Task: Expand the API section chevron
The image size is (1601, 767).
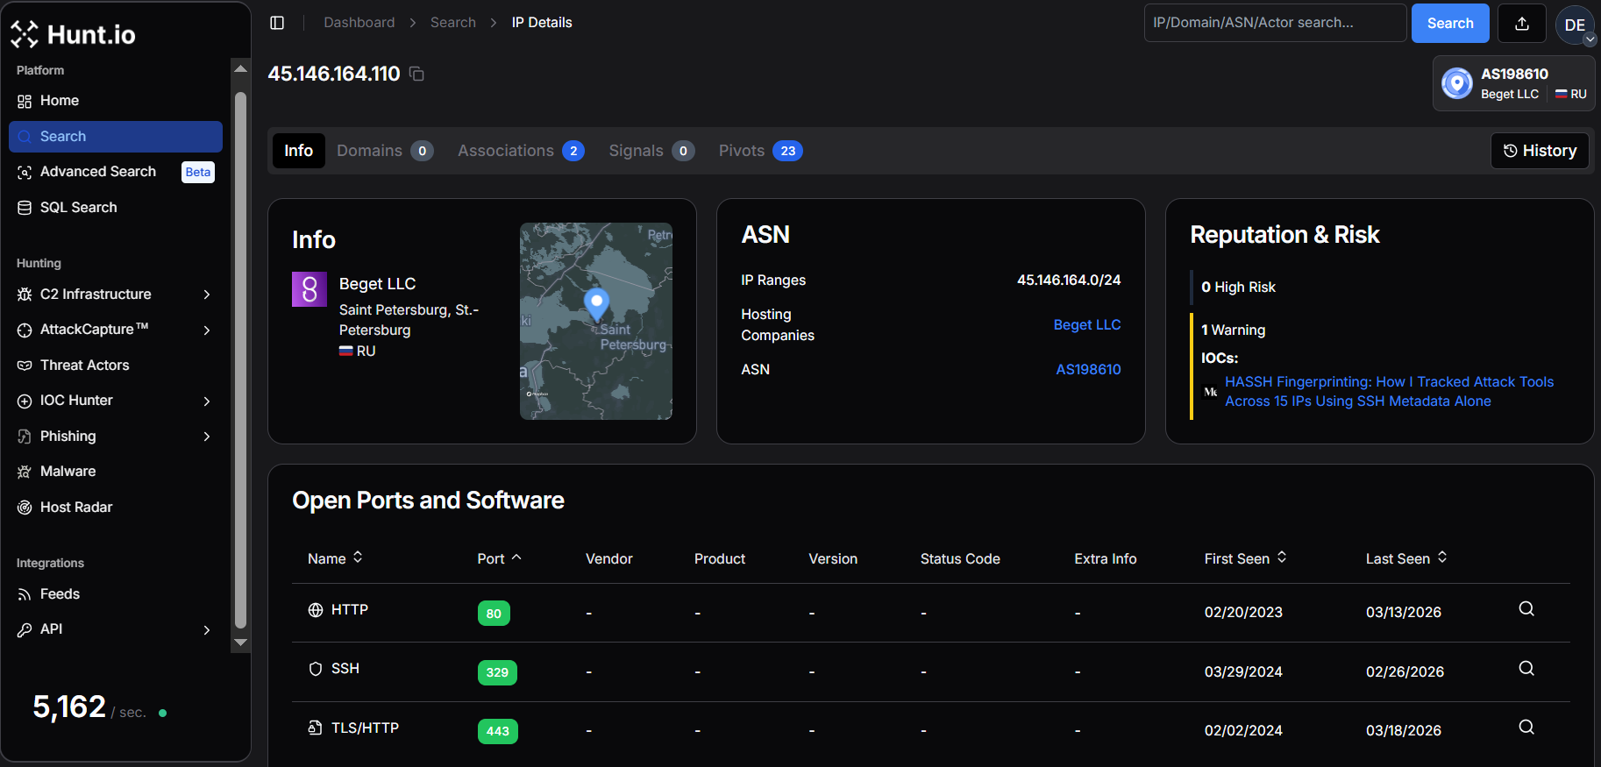Action: click(207, 629)
